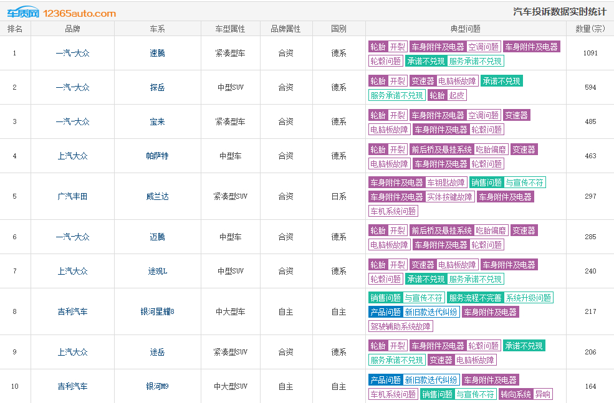Image resolution: width=614 pixels, height=403 pixels.
Task: Click the 车钥匙故障 tag for 威兰达
Action: [446, 183]
